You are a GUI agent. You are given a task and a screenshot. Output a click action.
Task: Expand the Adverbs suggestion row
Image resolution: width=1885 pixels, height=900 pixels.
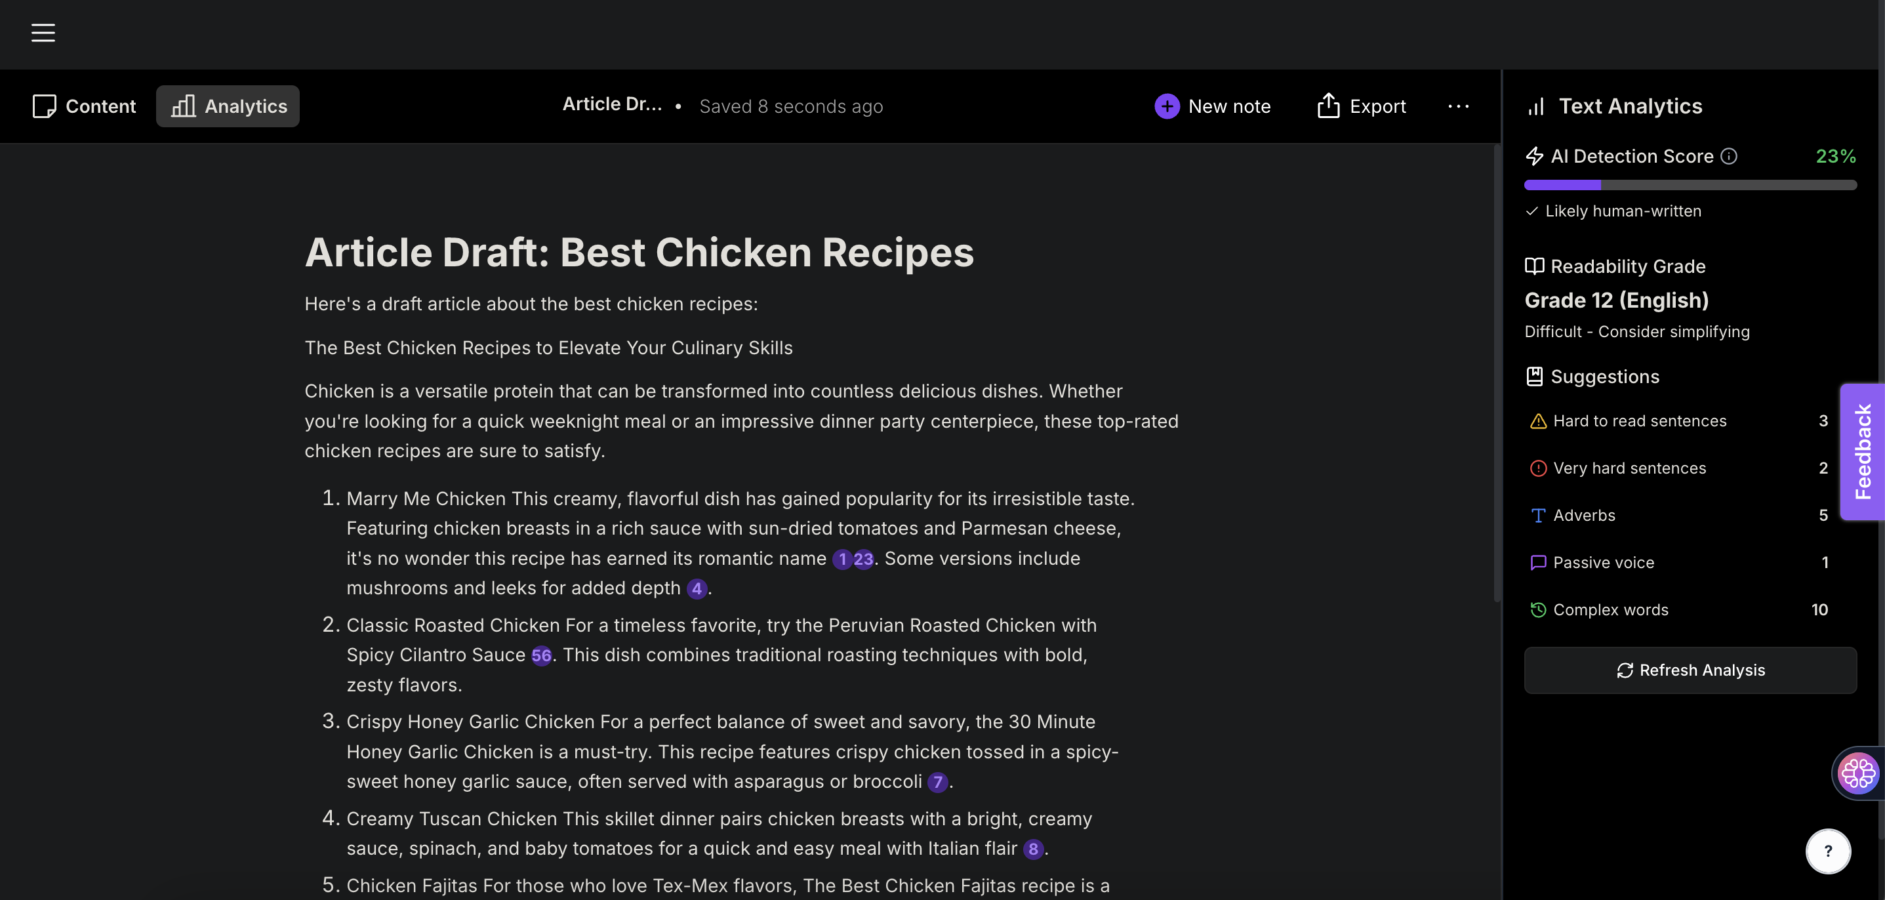pos(1678,515)
